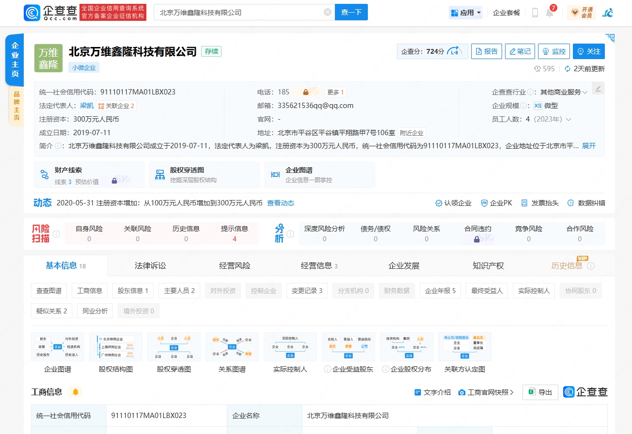Click the info icon next to 简介
The image size is (632, 434).
point(58,146)
